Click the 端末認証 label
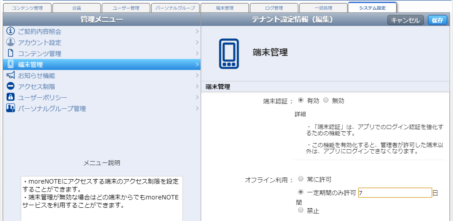453x221 pixels. (278, 101)
